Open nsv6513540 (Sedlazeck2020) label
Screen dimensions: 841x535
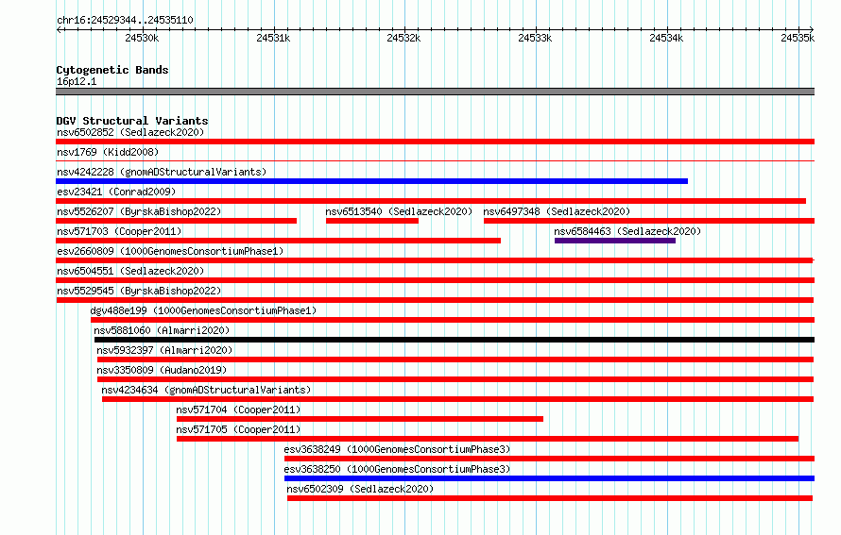(399, 211)
